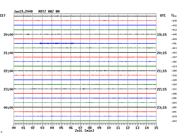Screen dimensions: 178x135
Task: Click the DC offset value -250
Action: [174, 107]
